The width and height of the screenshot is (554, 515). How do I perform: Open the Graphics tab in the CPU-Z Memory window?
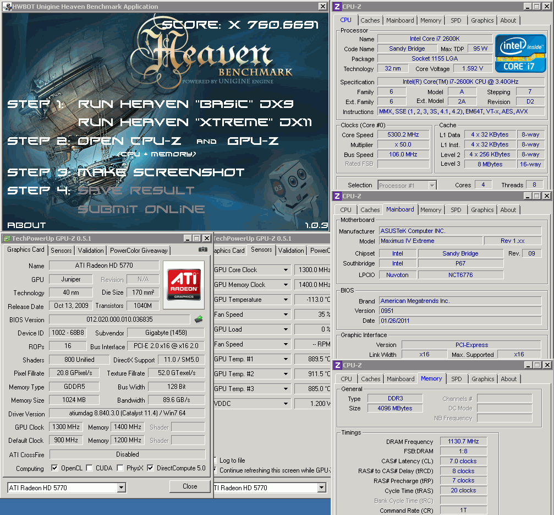coord(482,379)
